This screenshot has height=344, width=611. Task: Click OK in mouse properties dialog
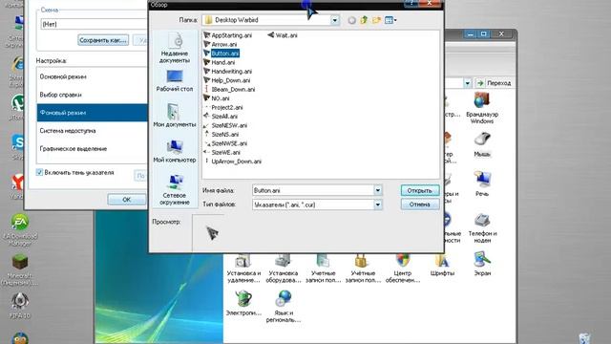pyautogui.click(x=127, y=200)
